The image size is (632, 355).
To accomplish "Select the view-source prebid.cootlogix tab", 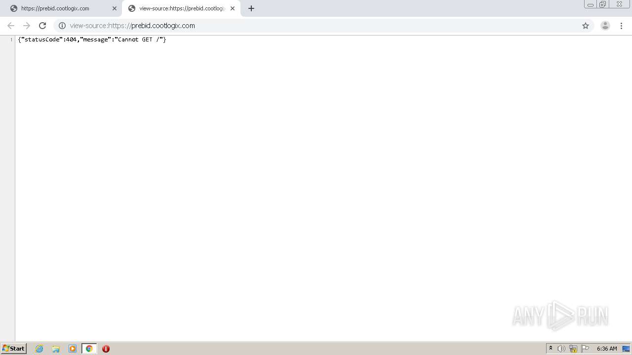I will (x=182, y=8).
